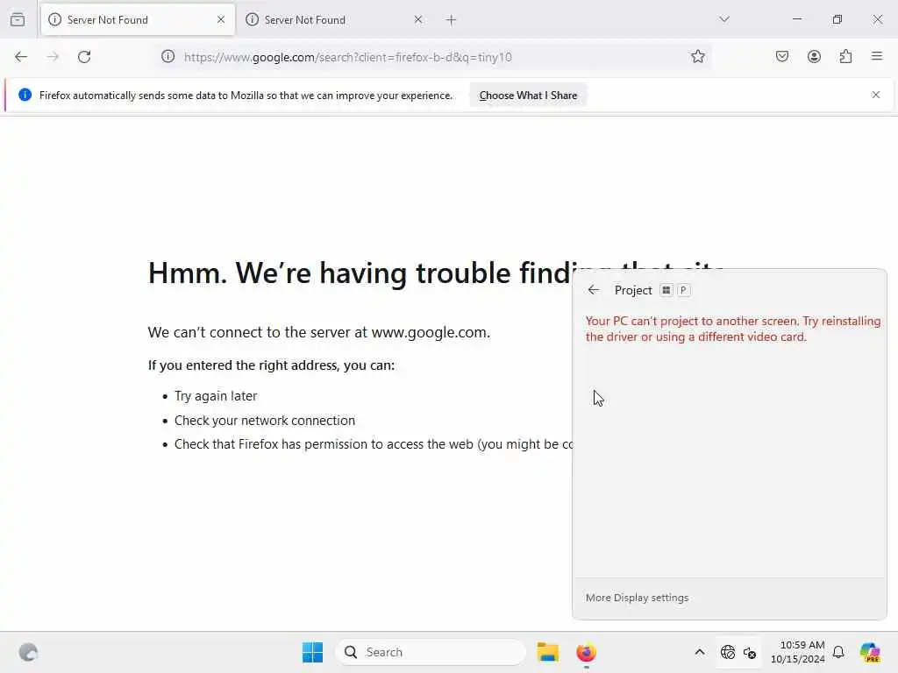Click the muted volume tray icon
Viewport: 898px width, 673px height.
750,652
